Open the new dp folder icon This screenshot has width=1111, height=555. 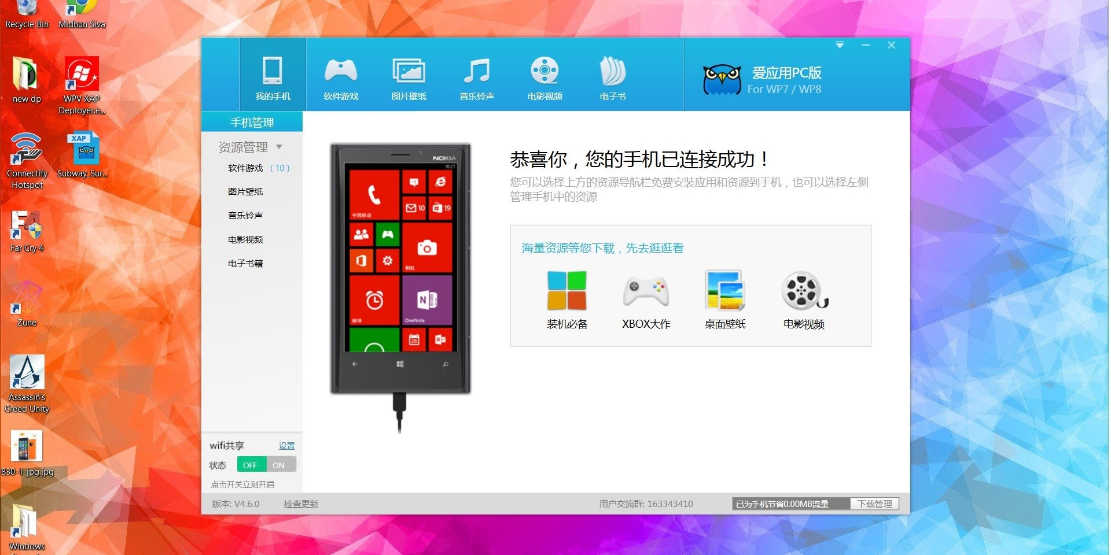coord(27,80)
